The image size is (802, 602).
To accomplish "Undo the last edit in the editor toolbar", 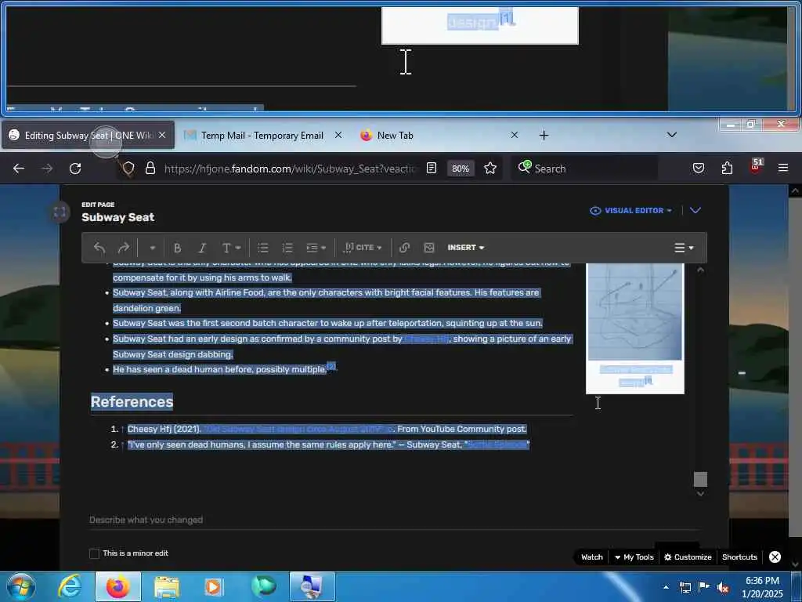I will pos(99,248).
